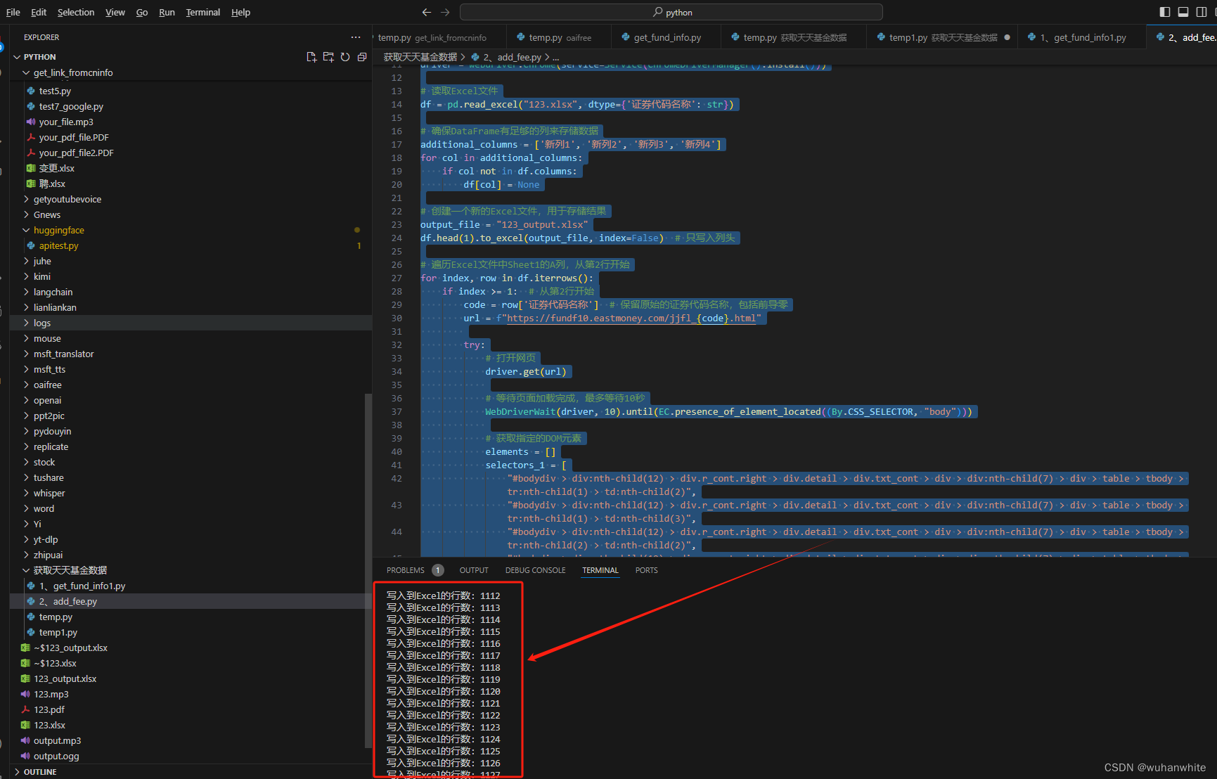Open temp1.py in 获取天天基金数据 folder

tap(58, 632)
